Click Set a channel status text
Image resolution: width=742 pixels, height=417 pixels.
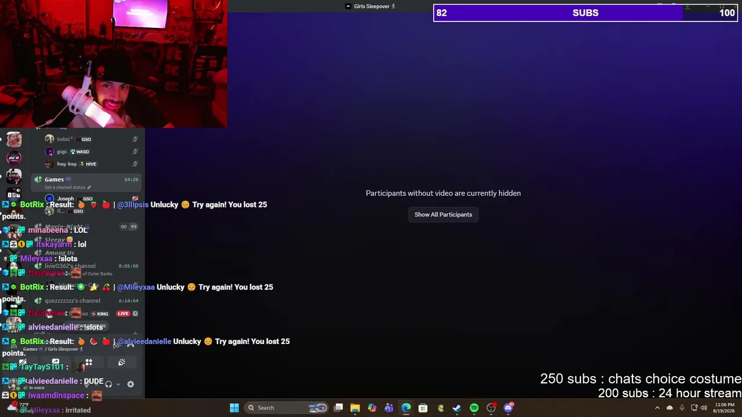[x=65, y=188]
